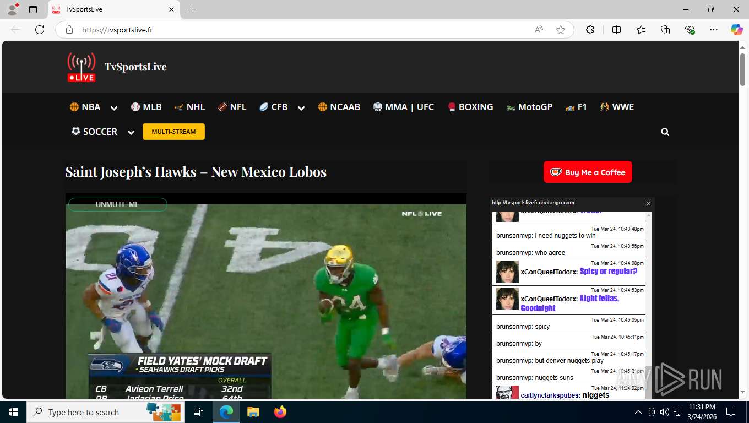Click caitlynclarkspubes avatar in chat
Viewport: 749px width, 423px height.
507,393
